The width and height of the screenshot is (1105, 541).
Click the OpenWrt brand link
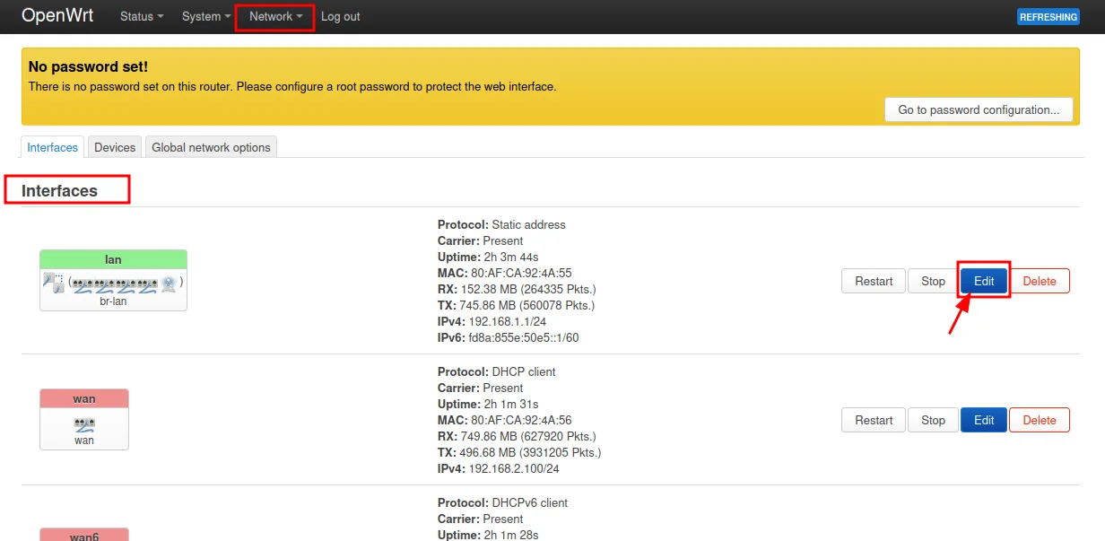(59, 15)
